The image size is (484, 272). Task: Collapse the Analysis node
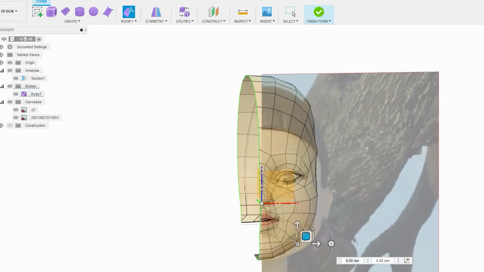(x=2, y=71)
